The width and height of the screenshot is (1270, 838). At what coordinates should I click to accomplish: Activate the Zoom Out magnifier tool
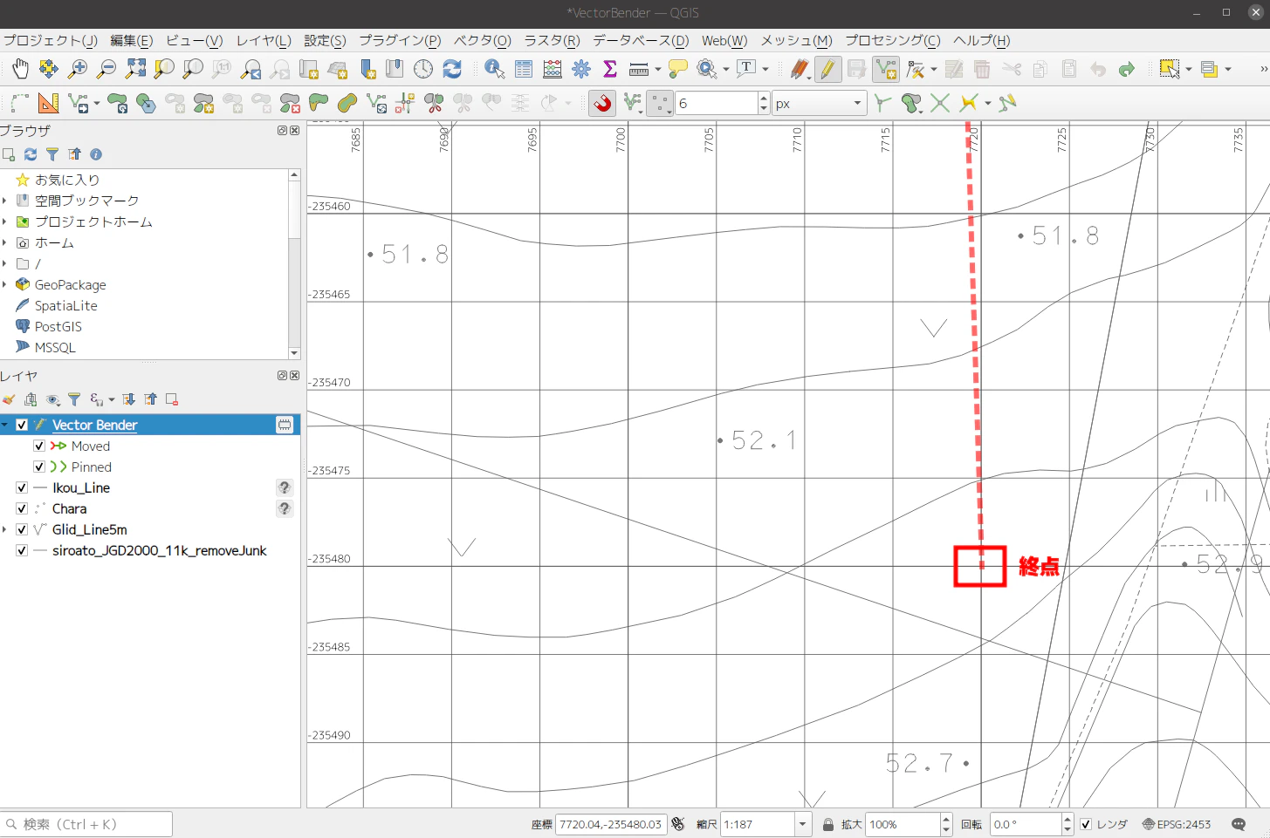(x=106, y=69)
